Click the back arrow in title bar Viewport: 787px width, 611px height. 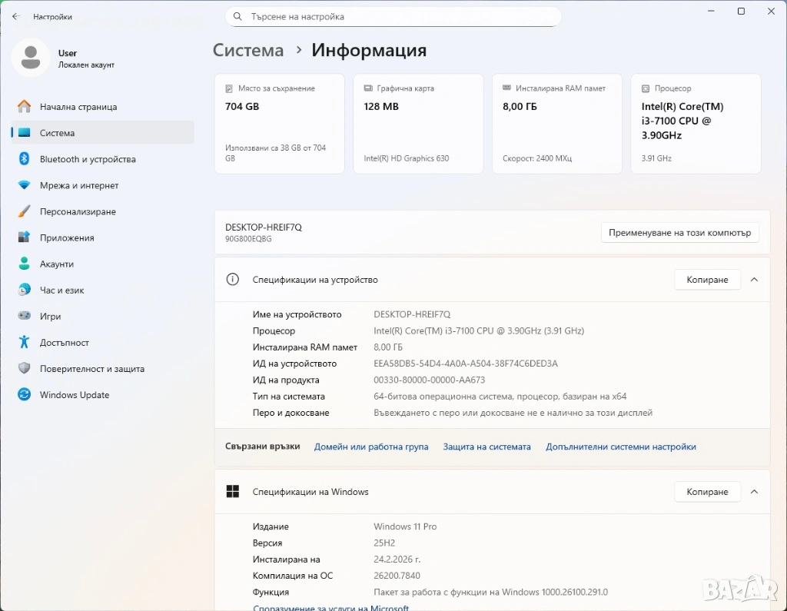coord(15,16)
